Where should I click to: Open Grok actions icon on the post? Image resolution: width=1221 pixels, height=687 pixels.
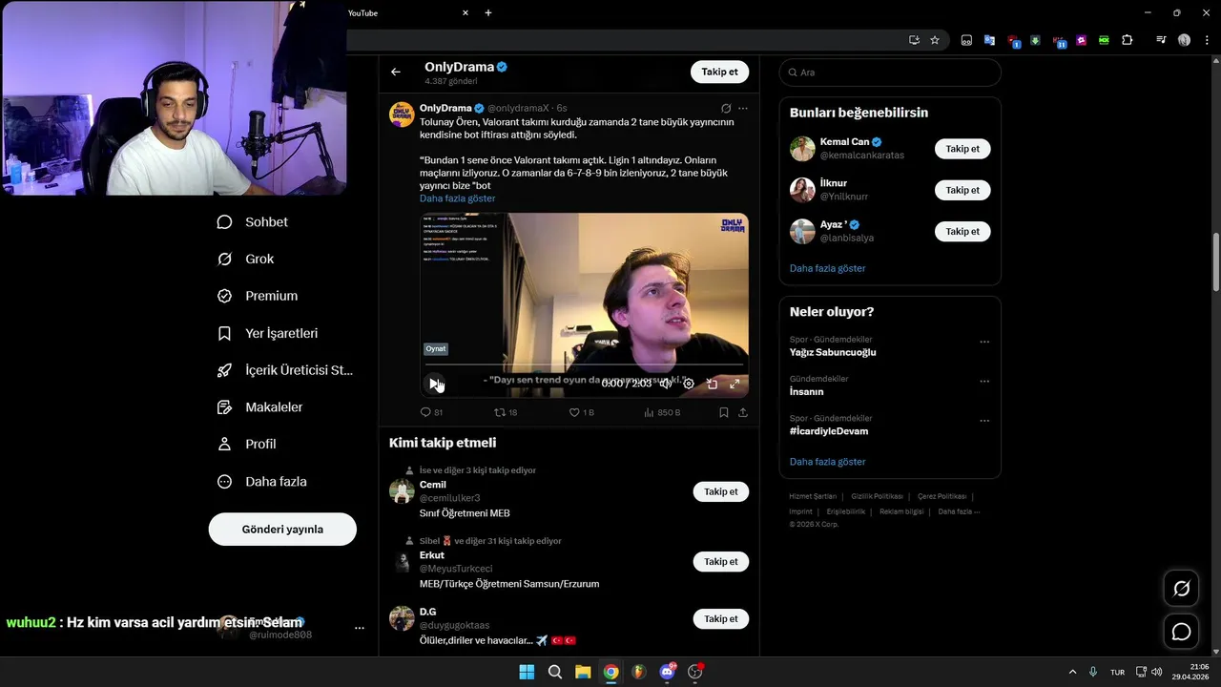click(726, 109)
